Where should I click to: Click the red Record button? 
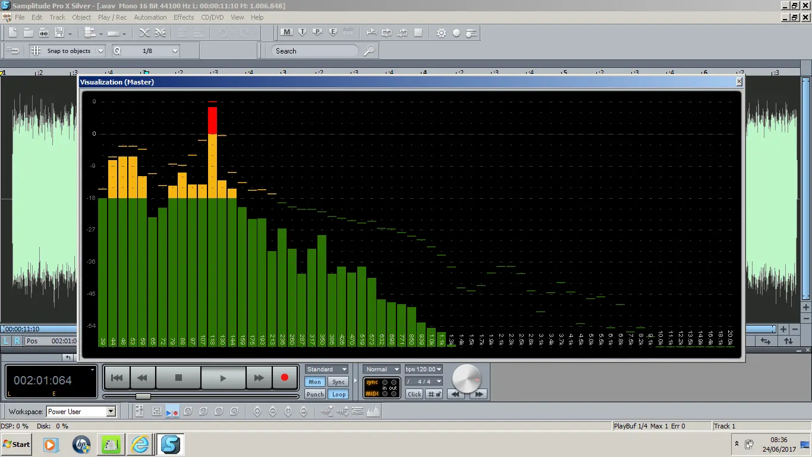pos(284,378)
